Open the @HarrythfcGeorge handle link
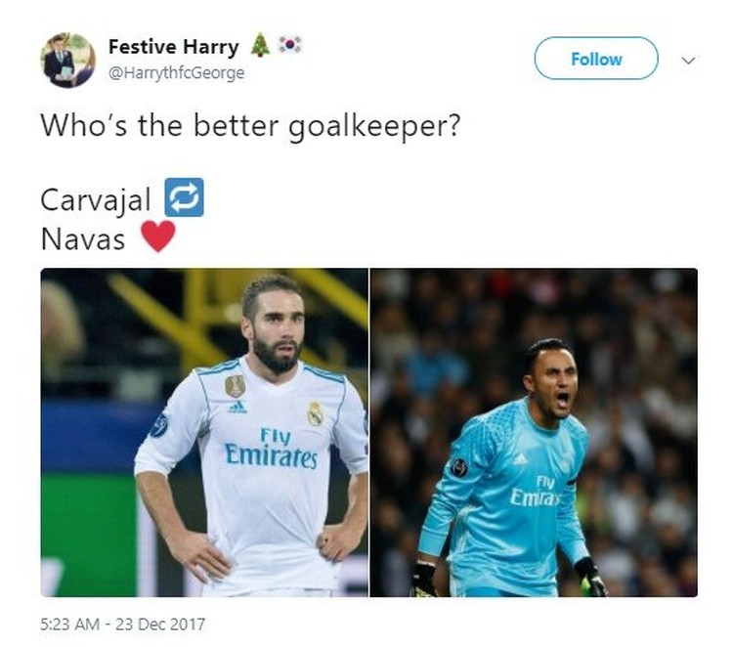Screen dimensions: 733x647 [176, 73]
